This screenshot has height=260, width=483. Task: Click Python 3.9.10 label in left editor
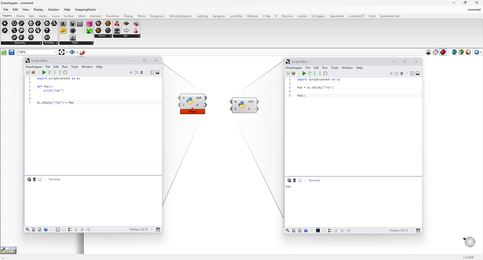click(x=139, y=230)
